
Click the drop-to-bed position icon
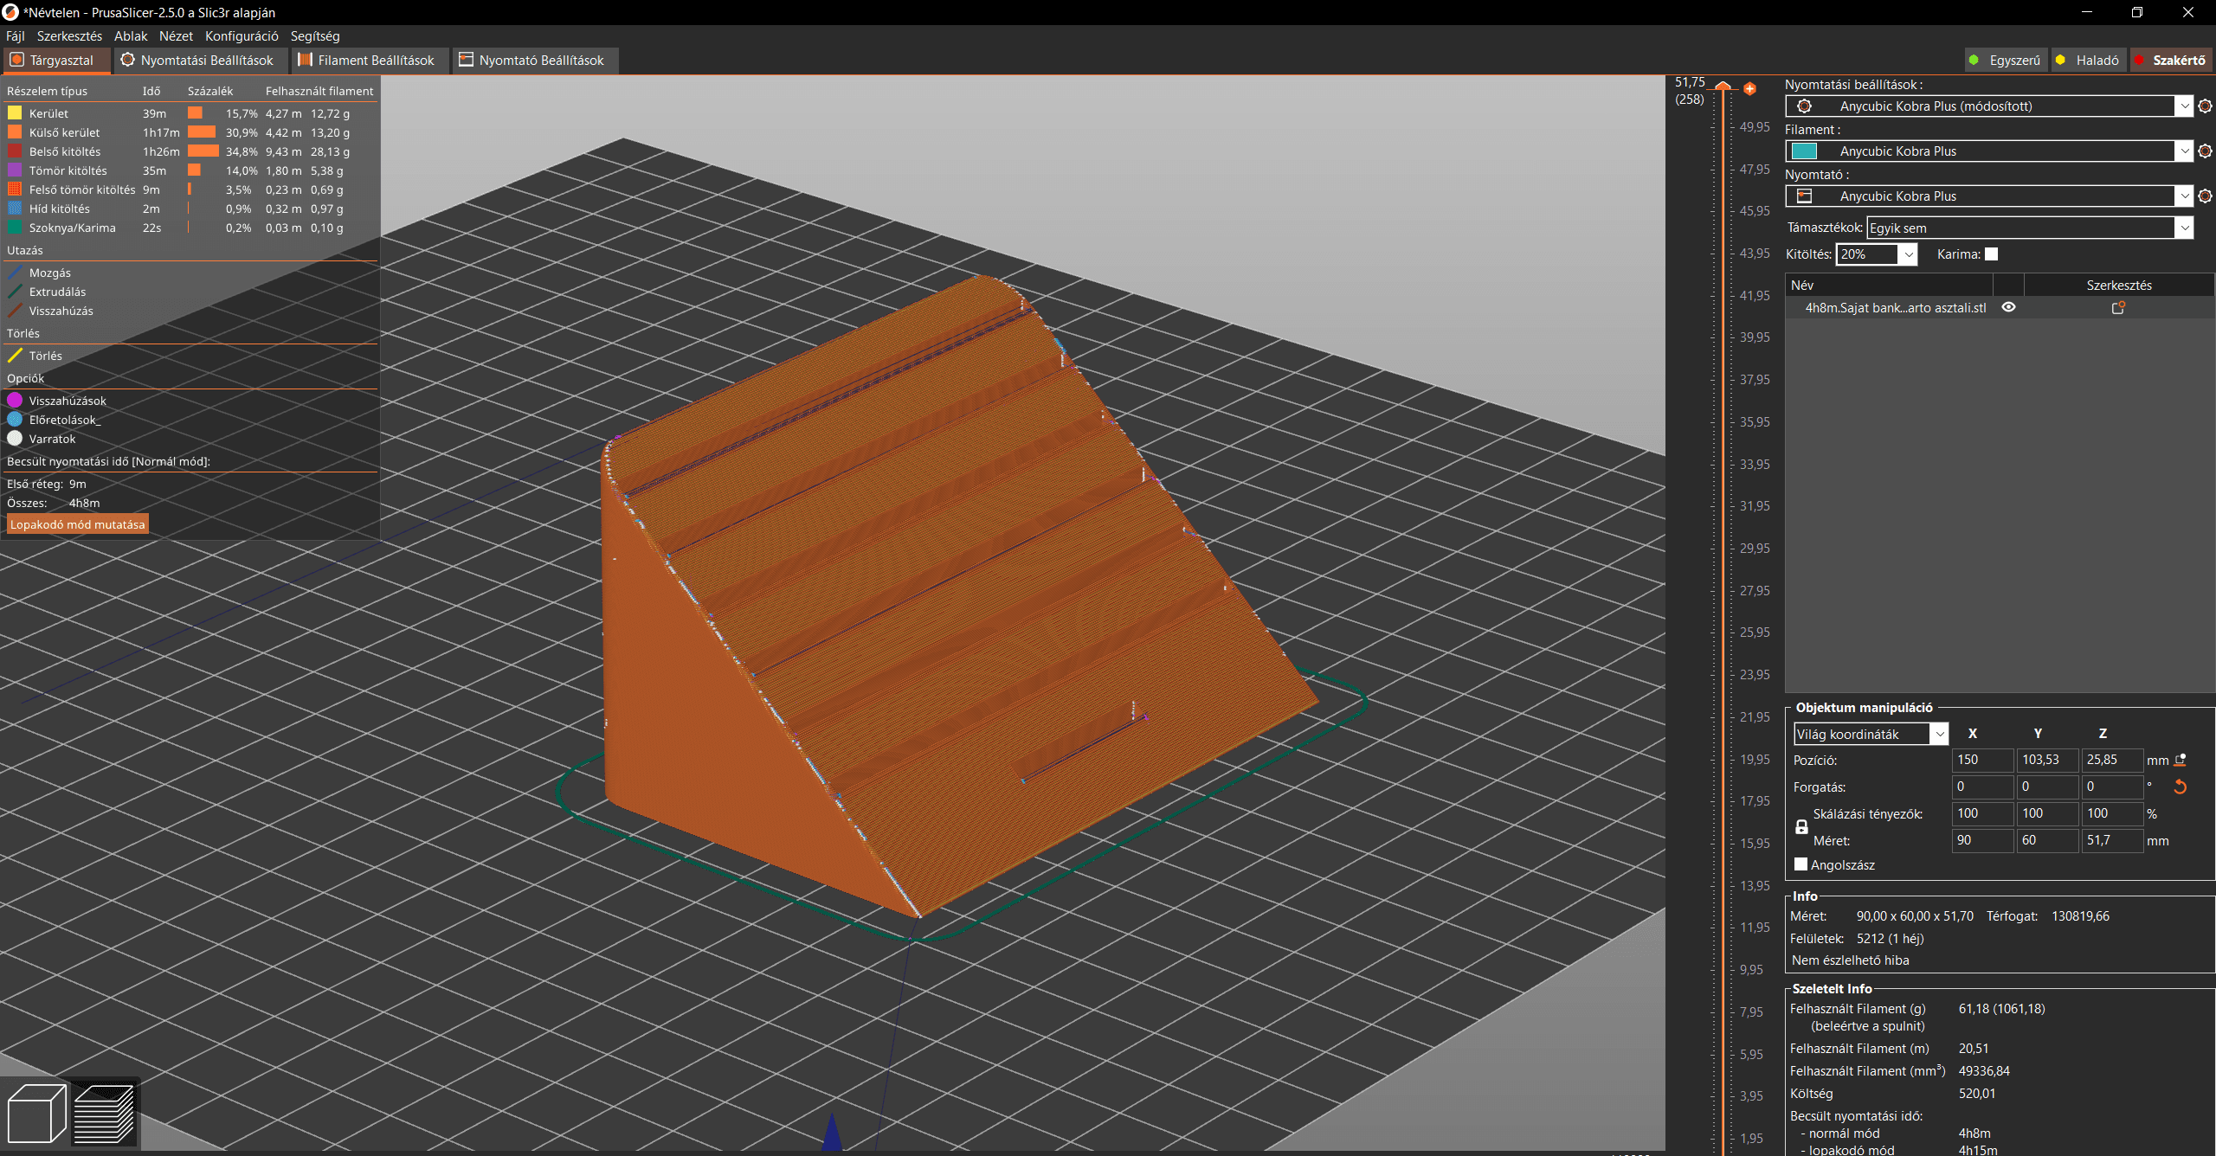[2181, 761]
